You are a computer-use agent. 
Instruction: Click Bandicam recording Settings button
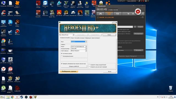[138, 50]
